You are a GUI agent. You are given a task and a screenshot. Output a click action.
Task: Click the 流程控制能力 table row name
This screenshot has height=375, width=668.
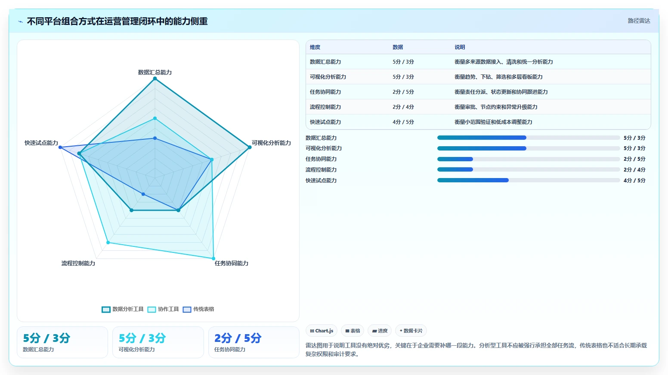[x=325, y=107]
